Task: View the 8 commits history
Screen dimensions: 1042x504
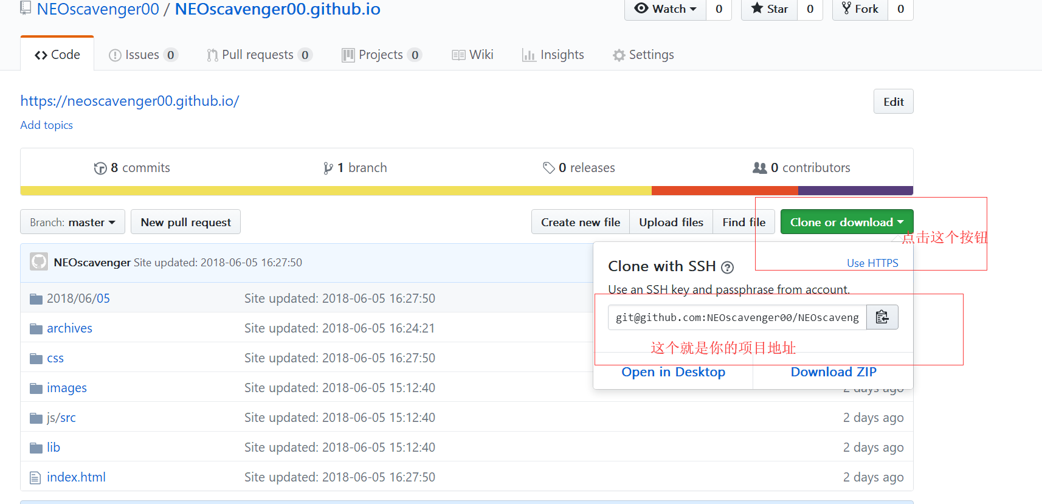Action: [132, 168]
